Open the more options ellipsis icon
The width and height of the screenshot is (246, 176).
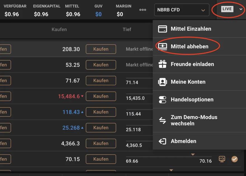[143, 10]
